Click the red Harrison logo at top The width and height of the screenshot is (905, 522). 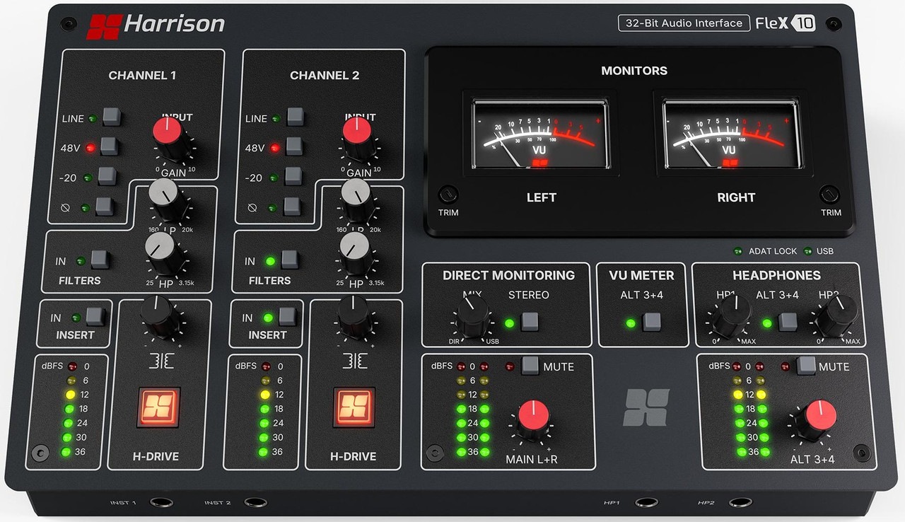coord(103,26)
